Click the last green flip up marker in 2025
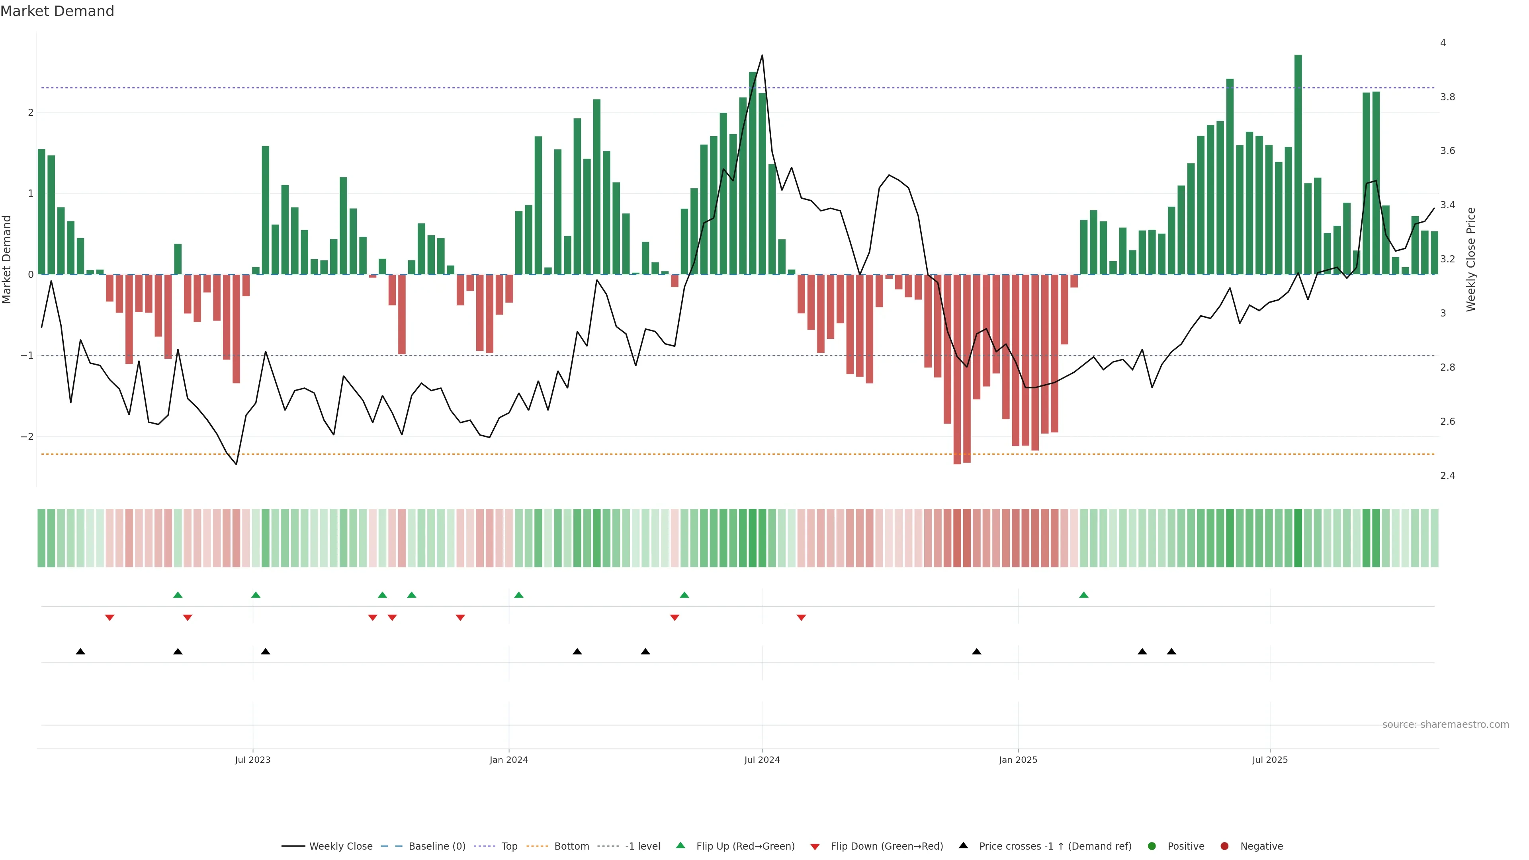 click(1084, 595)
